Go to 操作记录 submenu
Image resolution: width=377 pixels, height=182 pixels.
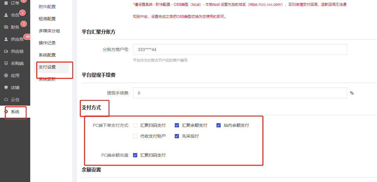pos(47,43)
